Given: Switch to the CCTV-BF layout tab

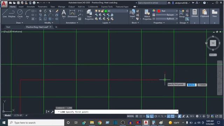Looking at the screenshot, I should [18, 115].
